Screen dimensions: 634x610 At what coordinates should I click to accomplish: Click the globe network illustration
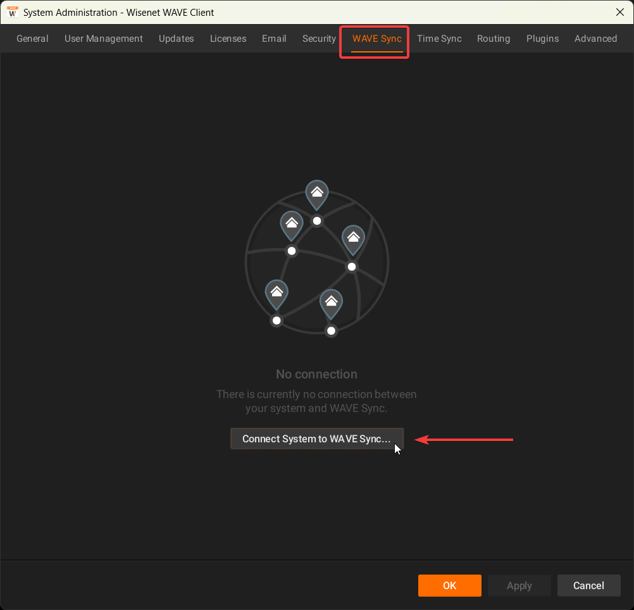pos(317,259)
